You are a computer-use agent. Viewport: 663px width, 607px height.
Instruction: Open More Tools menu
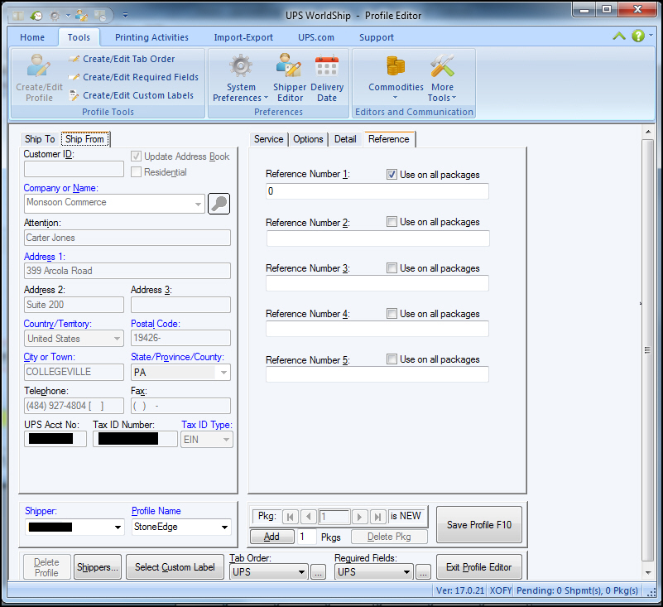(442, 68)
